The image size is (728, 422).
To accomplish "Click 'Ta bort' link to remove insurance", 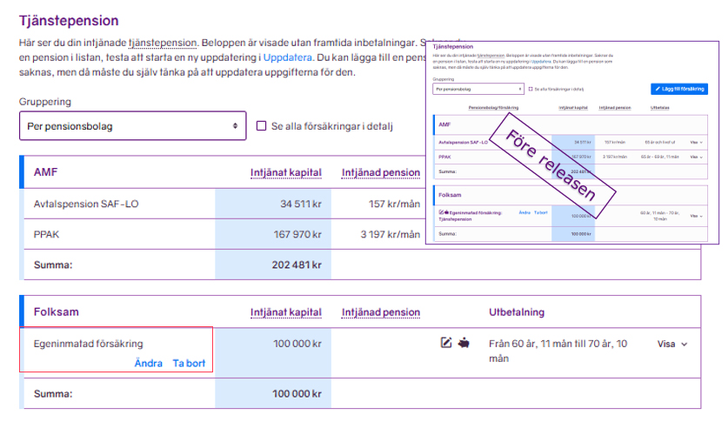I will pyautogui.click(x=189, y=363).
